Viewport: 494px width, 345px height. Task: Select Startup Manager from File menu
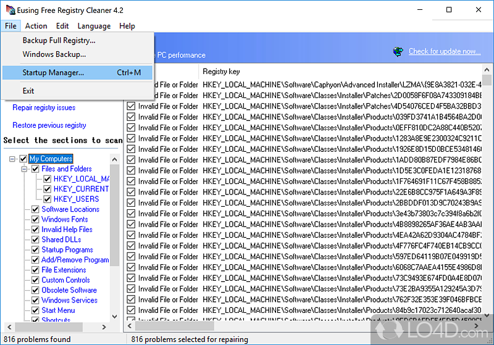(53, 73)
